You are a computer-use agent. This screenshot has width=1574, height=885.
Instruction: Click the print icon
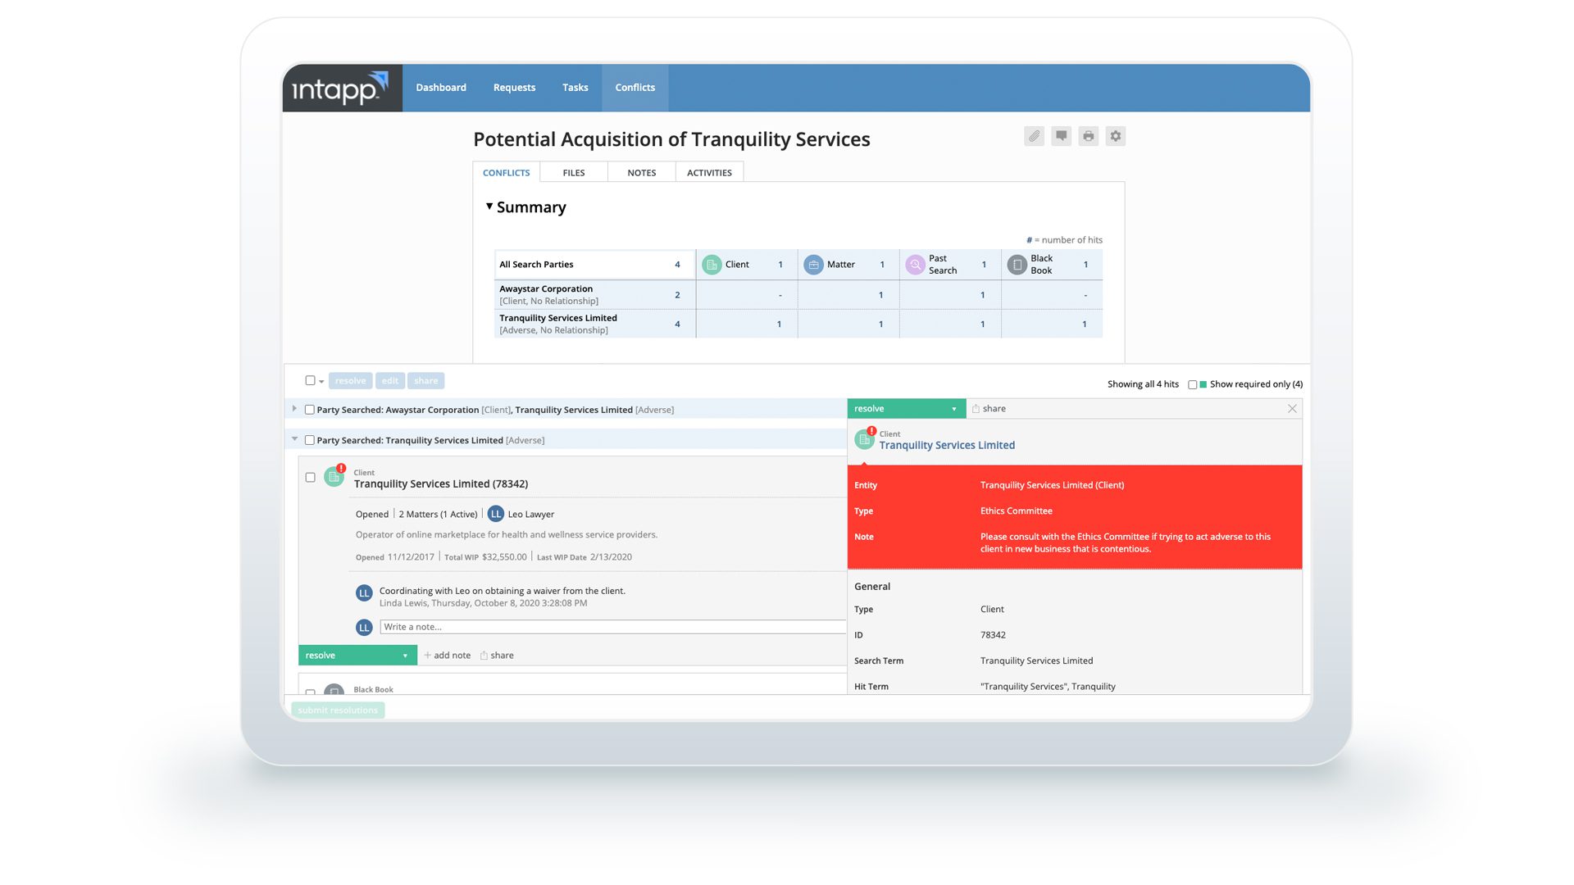pos(1088,136)
